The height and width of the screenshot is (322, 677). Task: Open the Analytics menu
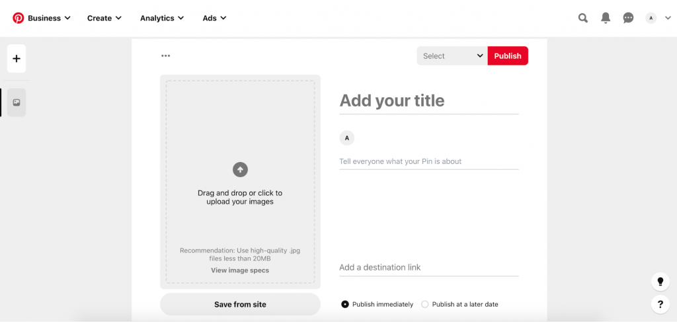162,18
